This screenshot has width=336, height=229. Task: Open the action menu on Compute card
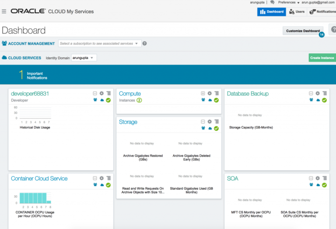[x=217, y=94]
